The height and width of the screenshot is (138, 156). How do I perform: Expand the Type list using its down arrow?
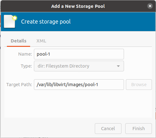click(x=118, y=66)
